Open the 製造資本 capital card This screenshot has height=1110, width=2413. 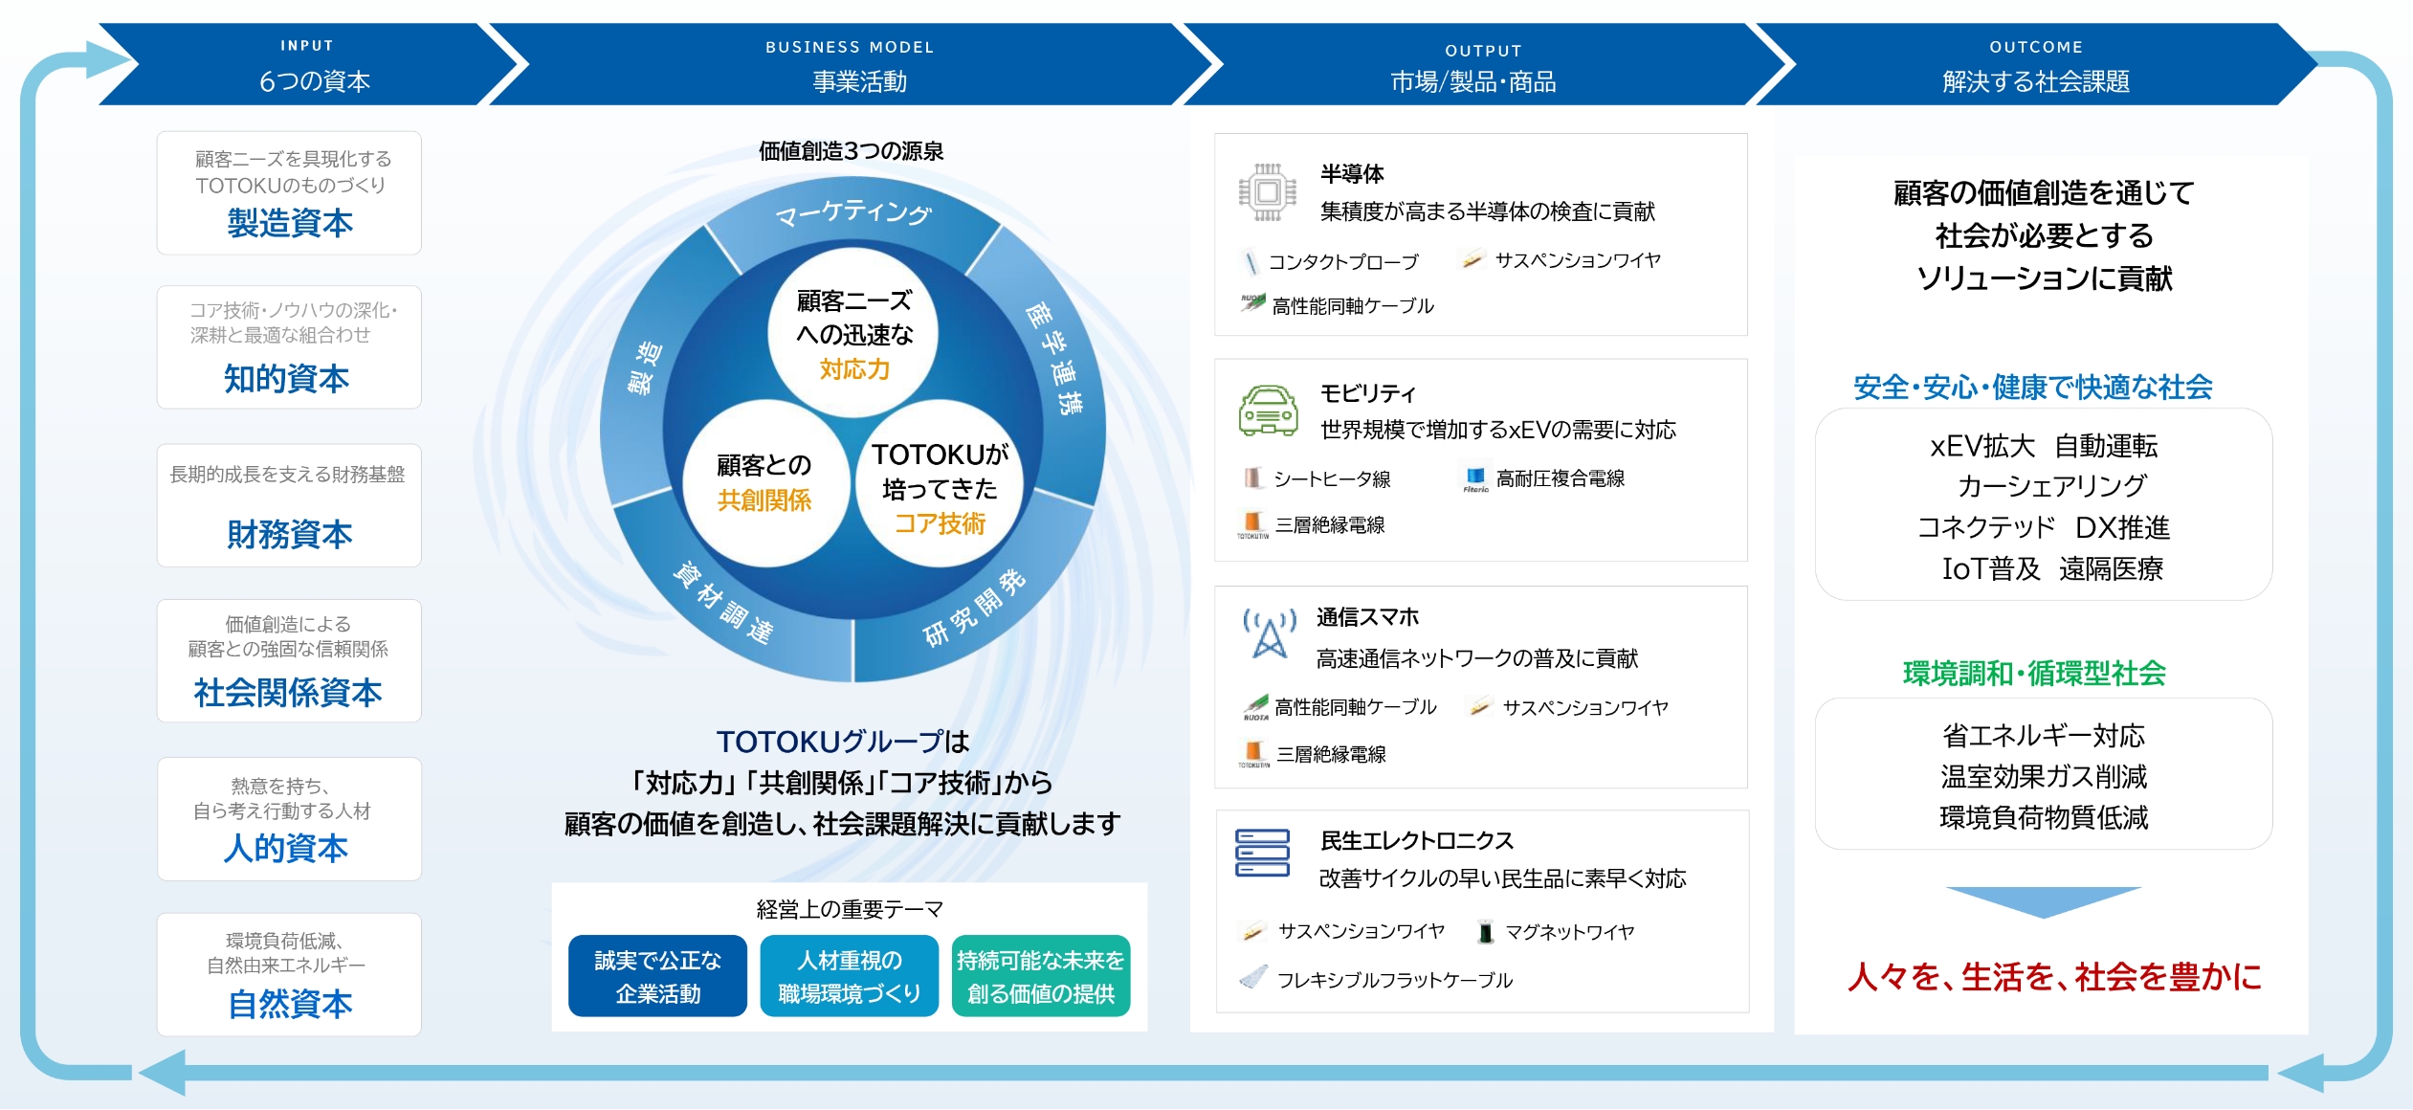pos(289,193)
